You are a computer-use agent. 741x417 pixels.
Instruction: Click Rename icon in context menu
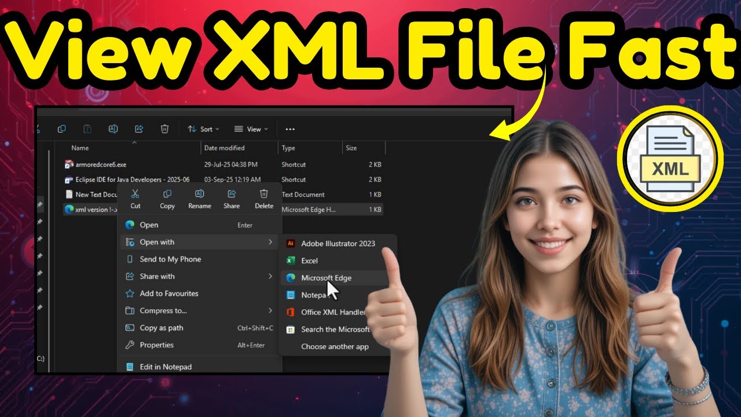point(200,199)
